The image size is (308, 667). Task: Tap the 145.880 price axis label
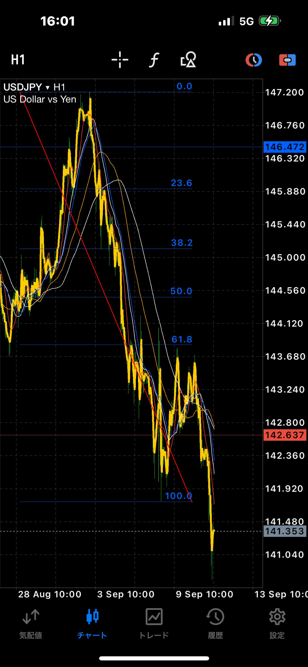285,191
